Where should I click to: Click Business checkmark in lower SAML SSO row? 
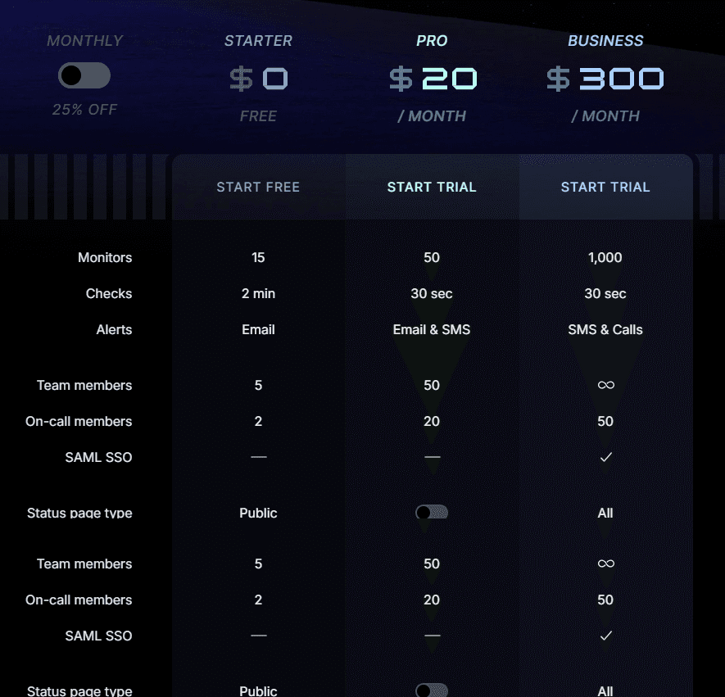pos(605,636)
